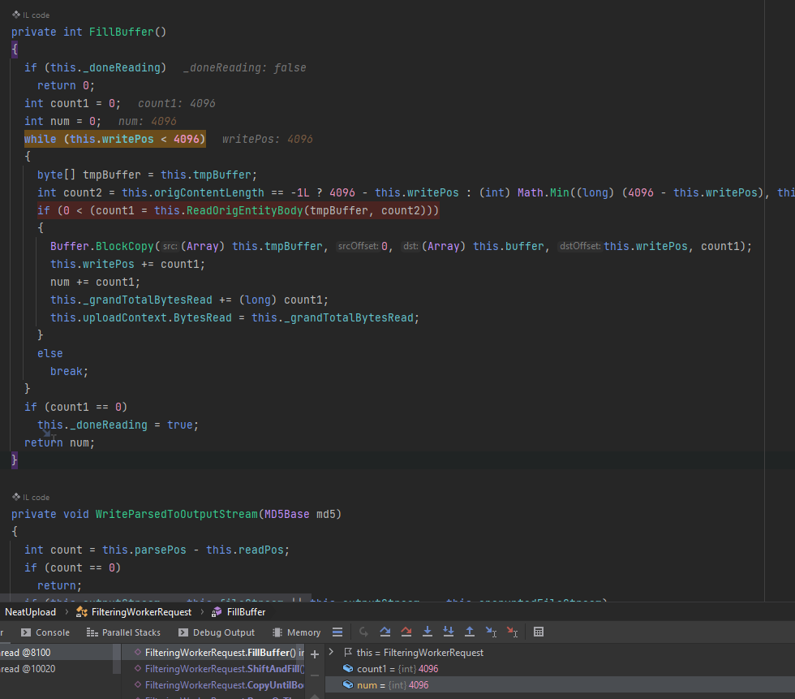
Task: Collapse the FillBuffer method body brace
Action: tap(14, 50)
